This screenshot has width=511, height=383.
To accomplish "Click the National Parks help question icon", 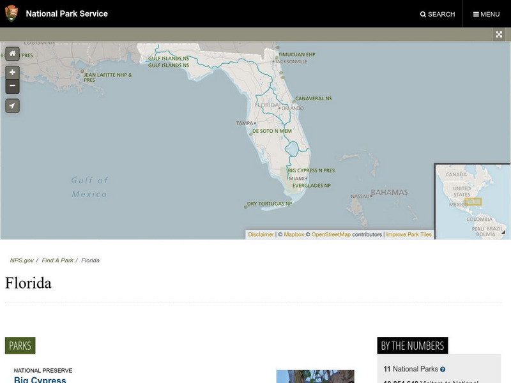I will [x=443, y=370].
